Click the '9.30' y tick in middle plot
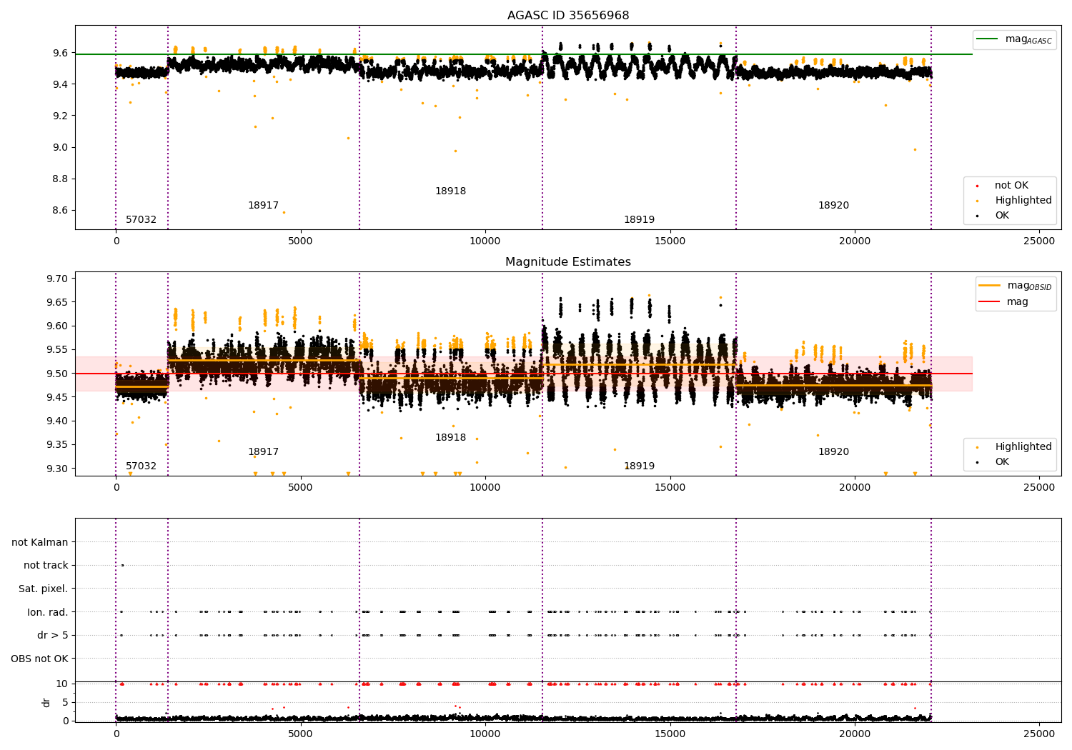The height and width of the screenshot is (750, 1072). coord(56,469)
